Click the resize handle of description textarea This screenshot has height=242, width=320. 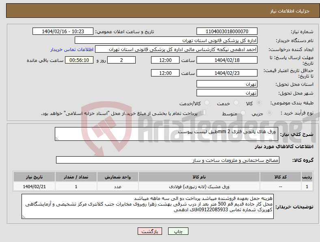coord(57,139)
